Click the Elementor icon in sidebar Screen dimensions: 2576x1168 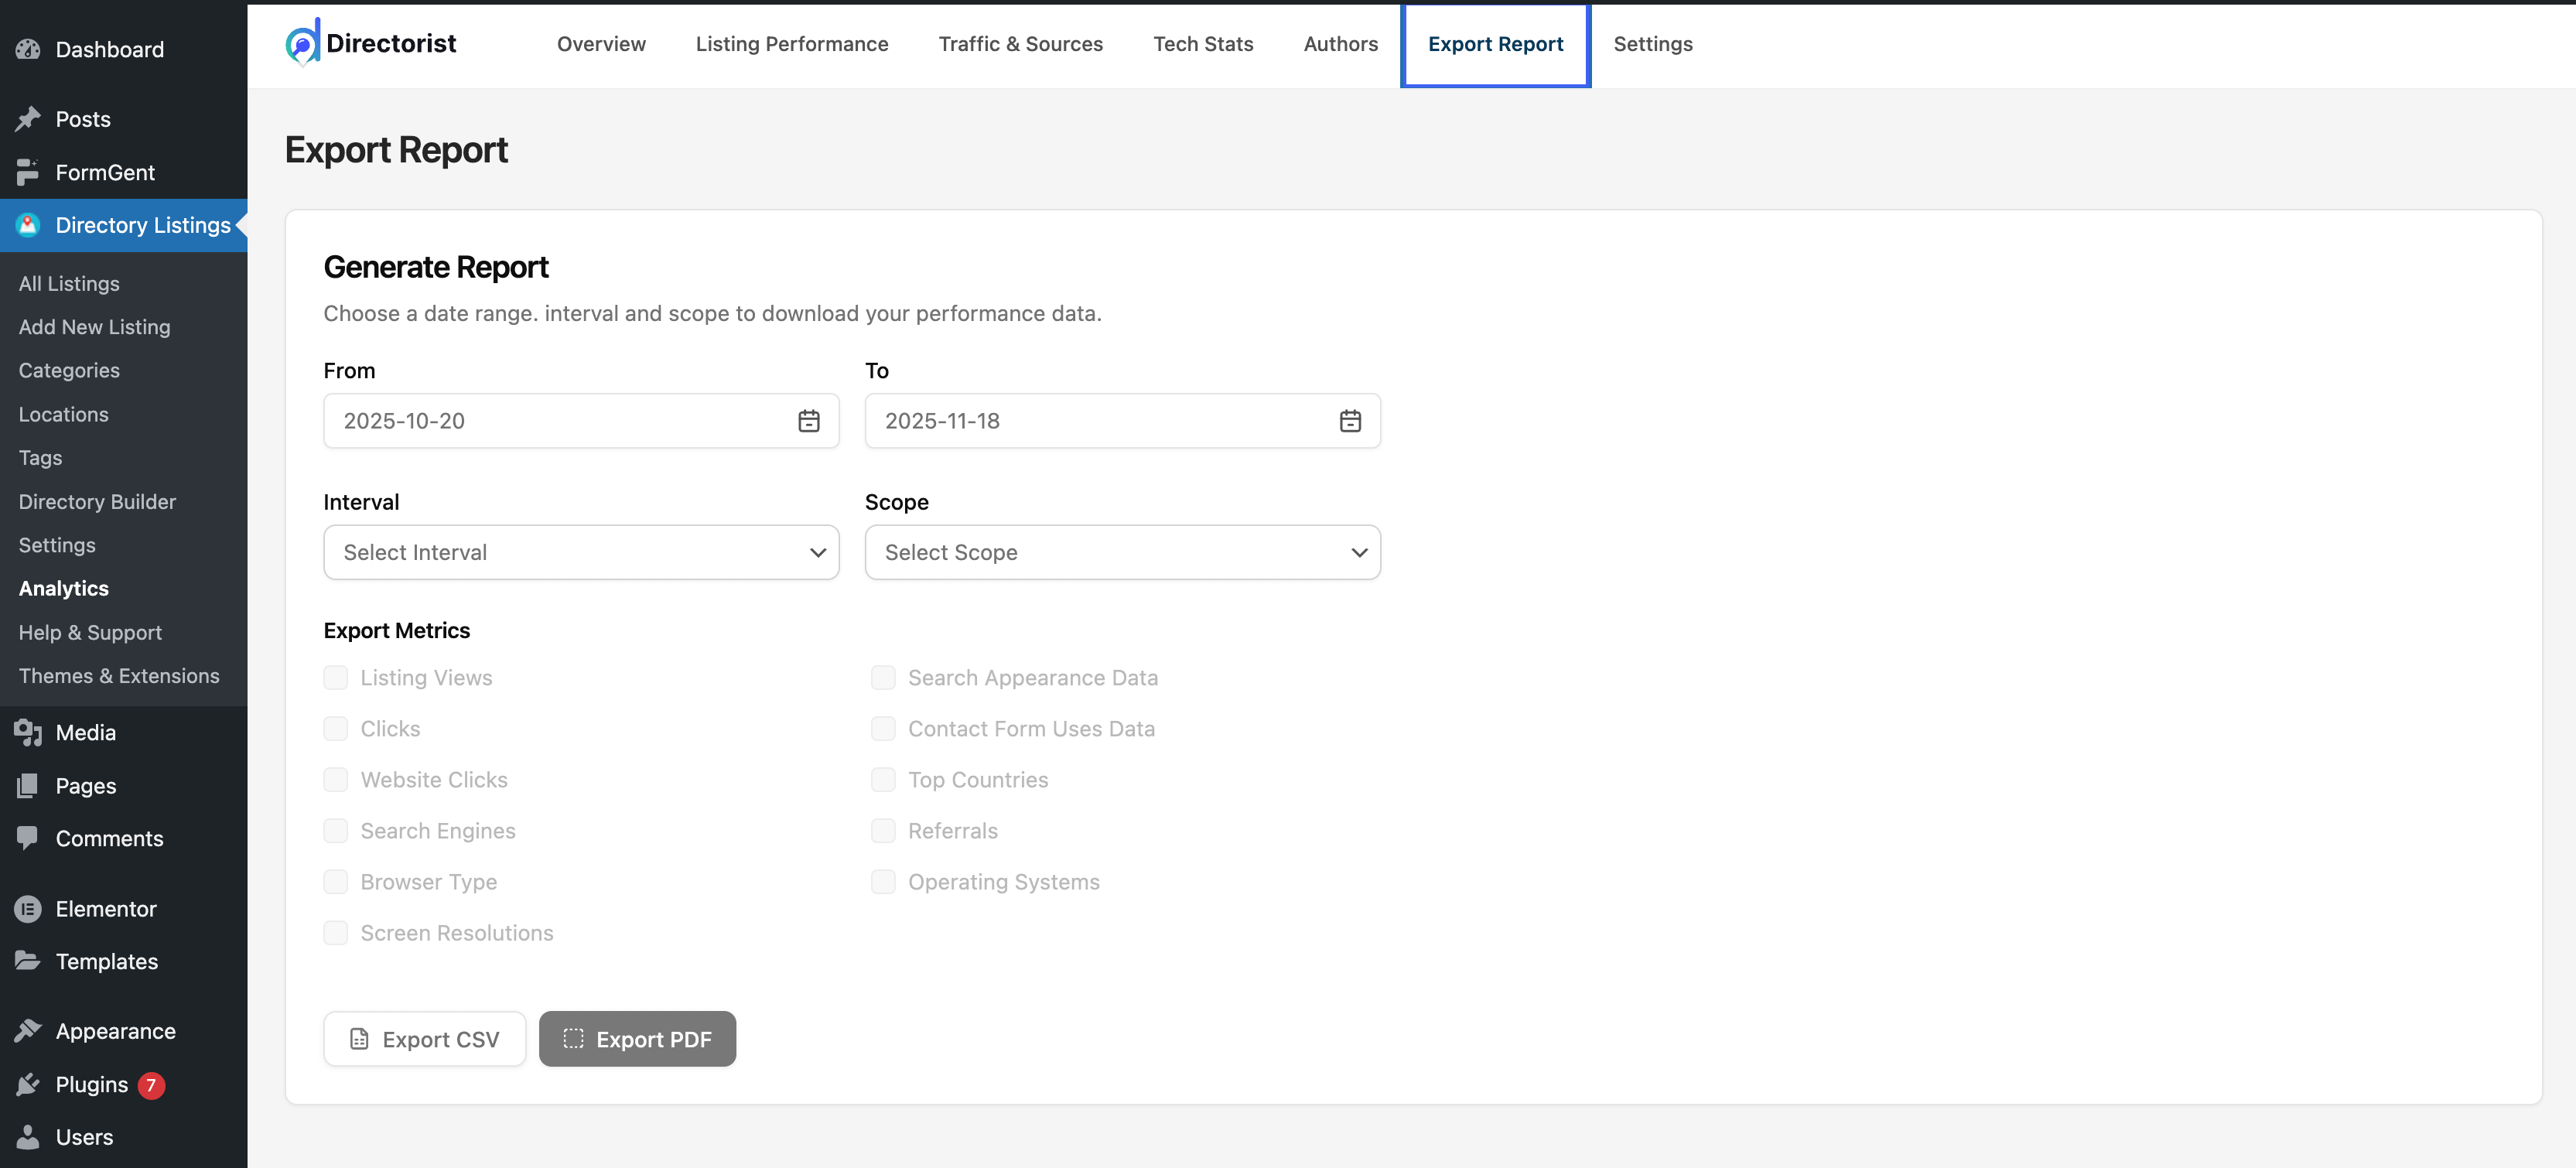point(28,909)
